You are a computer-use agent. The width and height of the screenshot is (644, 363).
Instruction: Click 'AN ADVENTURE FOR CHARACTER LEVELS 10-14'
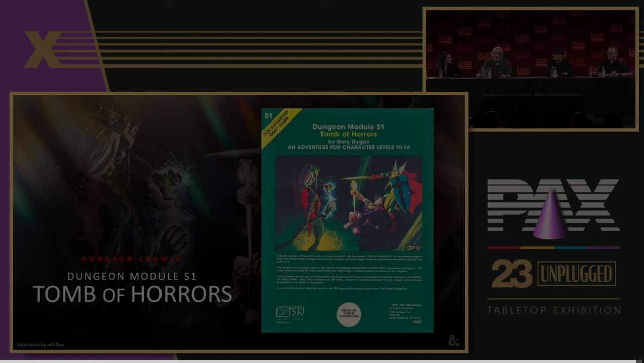348,148
